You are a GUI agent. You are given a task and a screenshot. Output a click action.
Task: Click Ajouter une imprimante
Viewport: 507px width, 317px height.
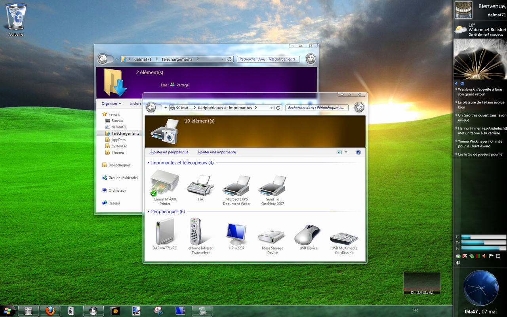click(x=216, y=152)
